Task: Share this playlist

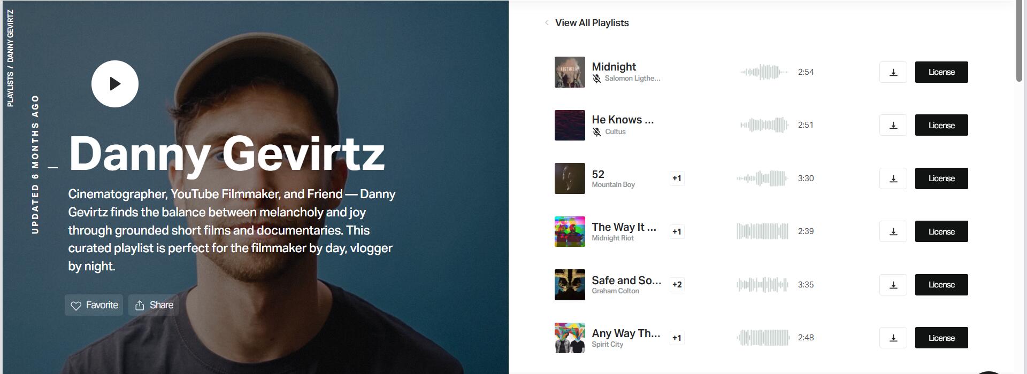Action: click(x=154, y=305)
